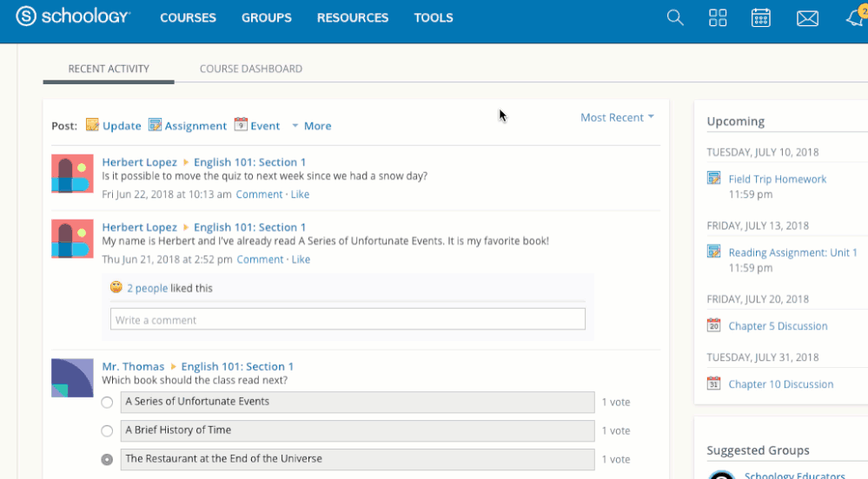
Task: Open the Groups menu
Action: (266, 17)
